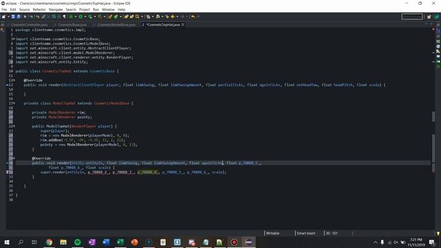The height and width of the screenshot is (248, 441).
Task: Open the Navigate menu
Action: [x=56, y=10]
